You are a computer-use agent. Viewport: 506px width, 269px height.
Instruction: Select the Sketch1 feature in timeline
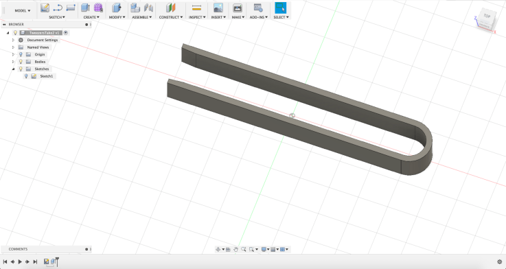coord(46,261)
